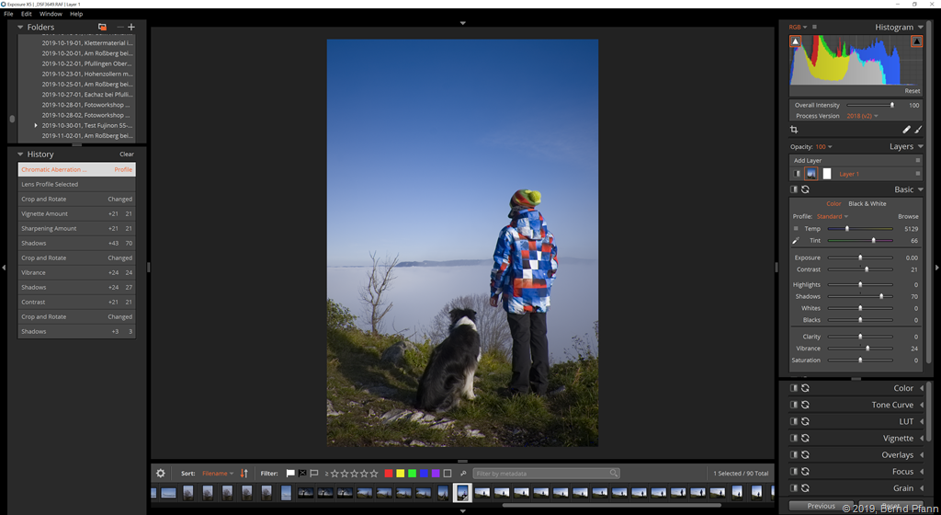Click the add folder plus icon
This screenshot has height=515, width=941.
coord(131,28)
